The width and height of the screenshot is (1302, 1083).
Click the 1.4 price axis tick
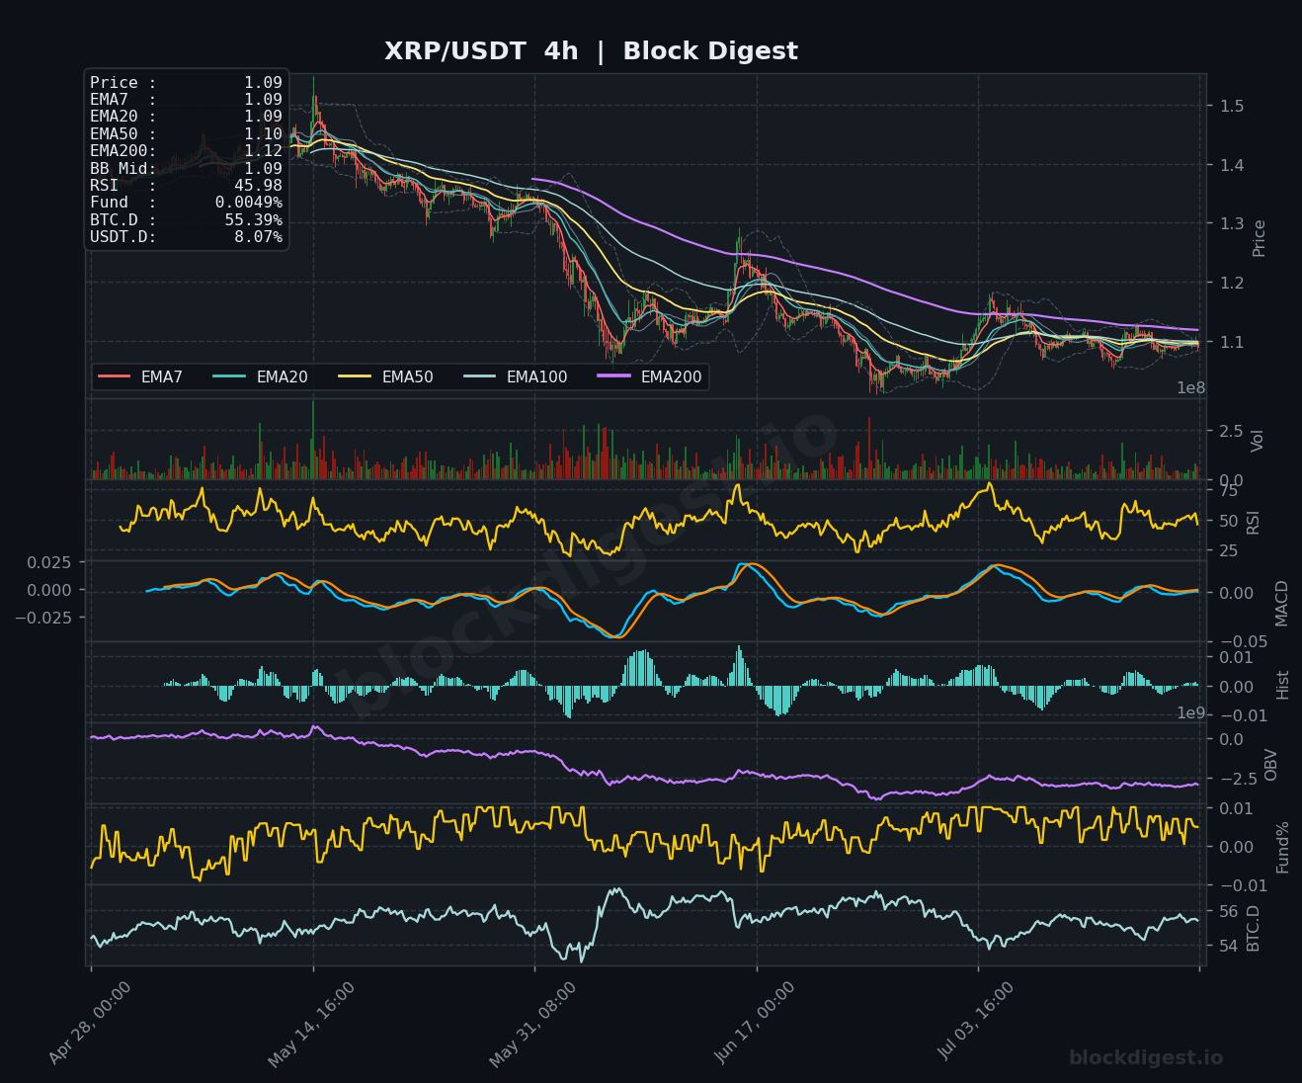1231,165
